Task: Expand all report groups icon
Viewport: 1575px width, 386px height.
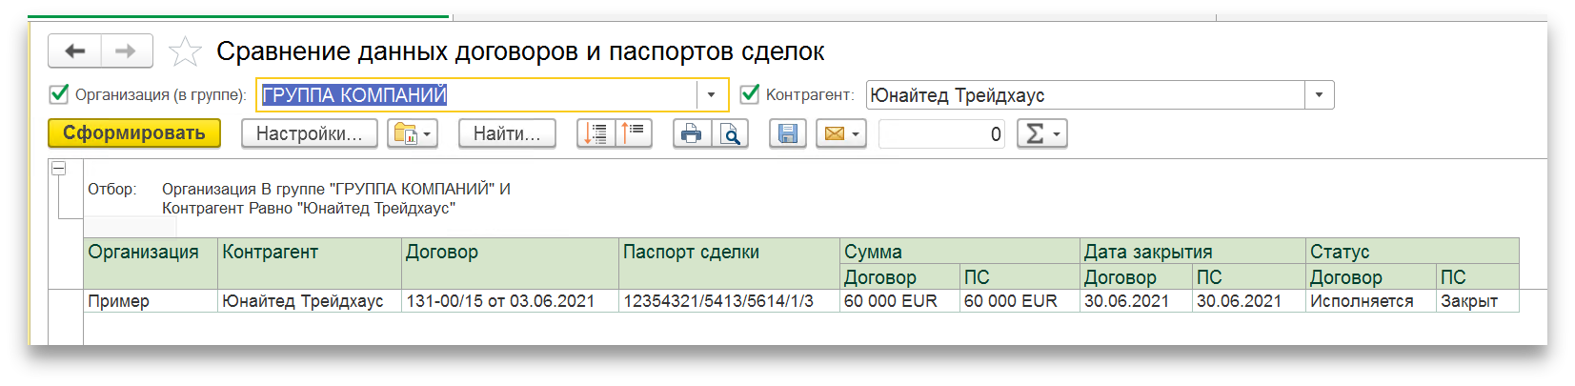Action: (596, 133)
